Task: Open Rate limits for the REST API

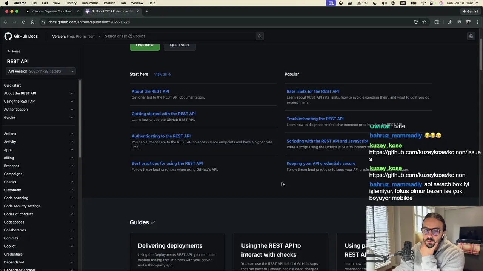Action: click(x=312, y=91)
